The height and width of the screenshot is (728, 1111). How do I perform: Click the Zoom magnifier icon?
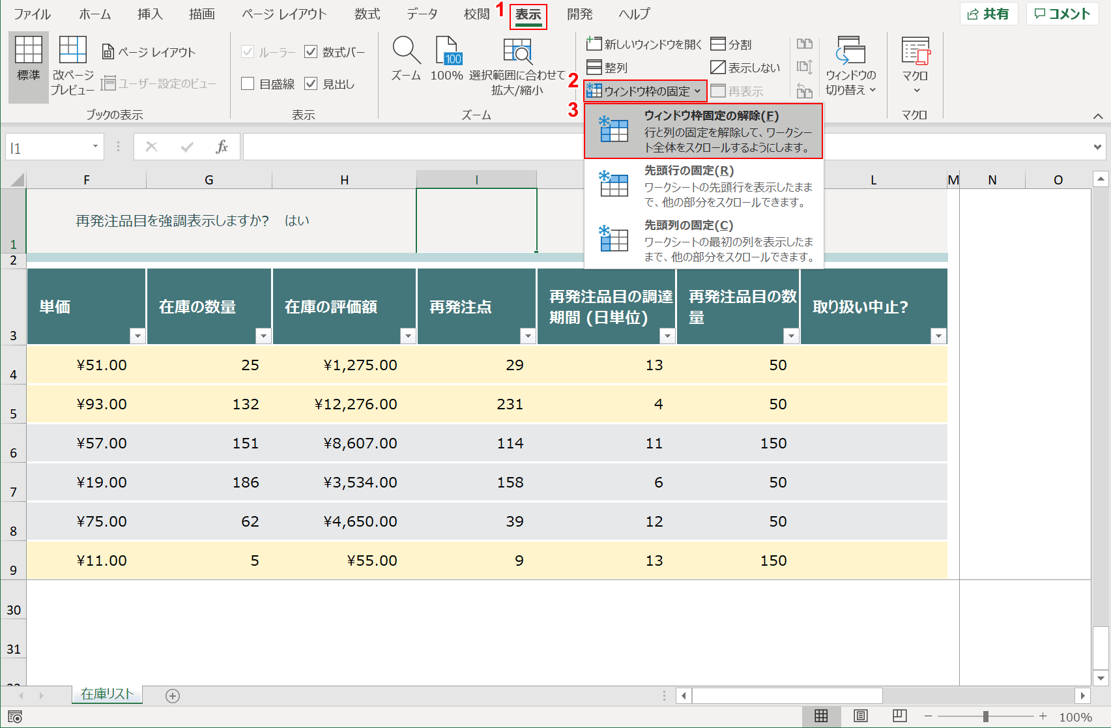[406, 51]
